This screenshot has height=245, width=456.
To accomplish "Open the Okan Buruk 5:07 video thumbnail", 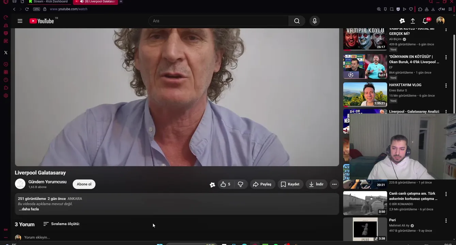I will [x=365, y=66].
